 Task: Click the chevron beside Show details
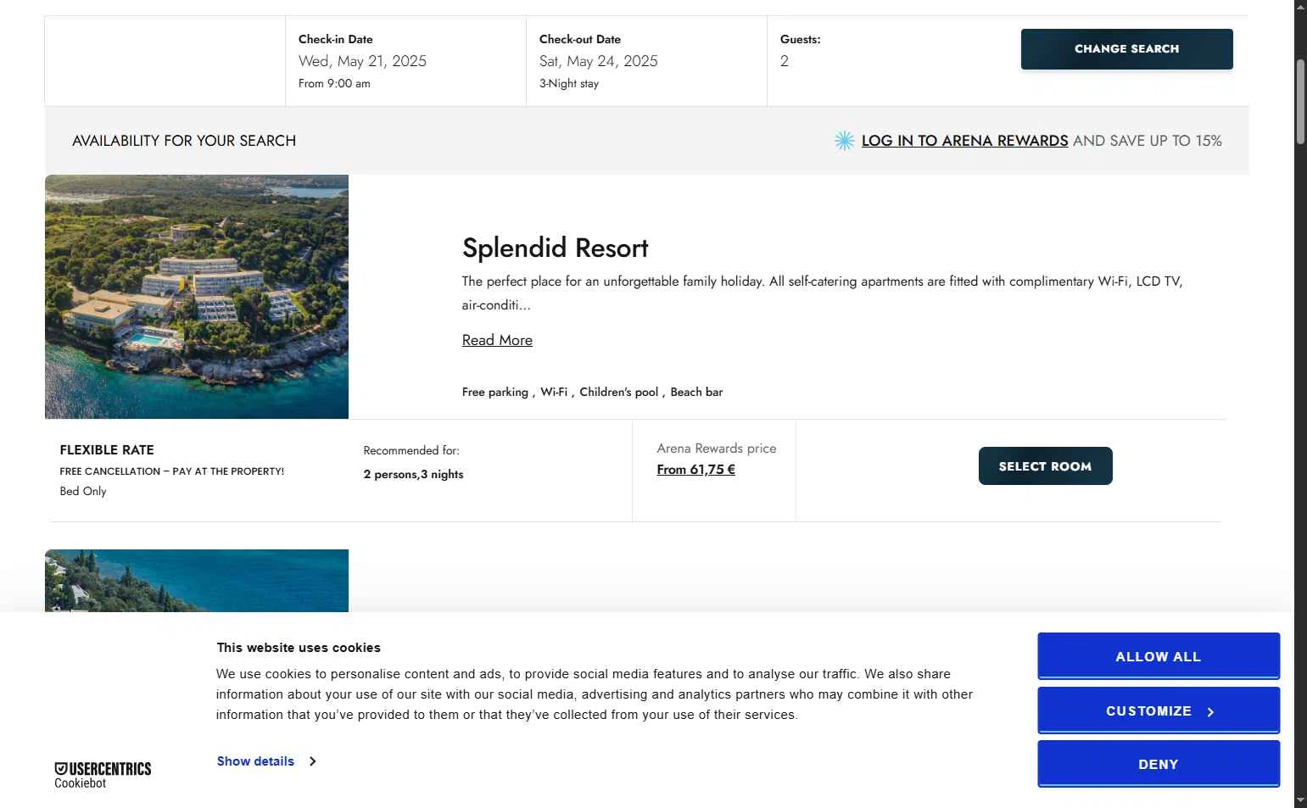tap(313, 761)
